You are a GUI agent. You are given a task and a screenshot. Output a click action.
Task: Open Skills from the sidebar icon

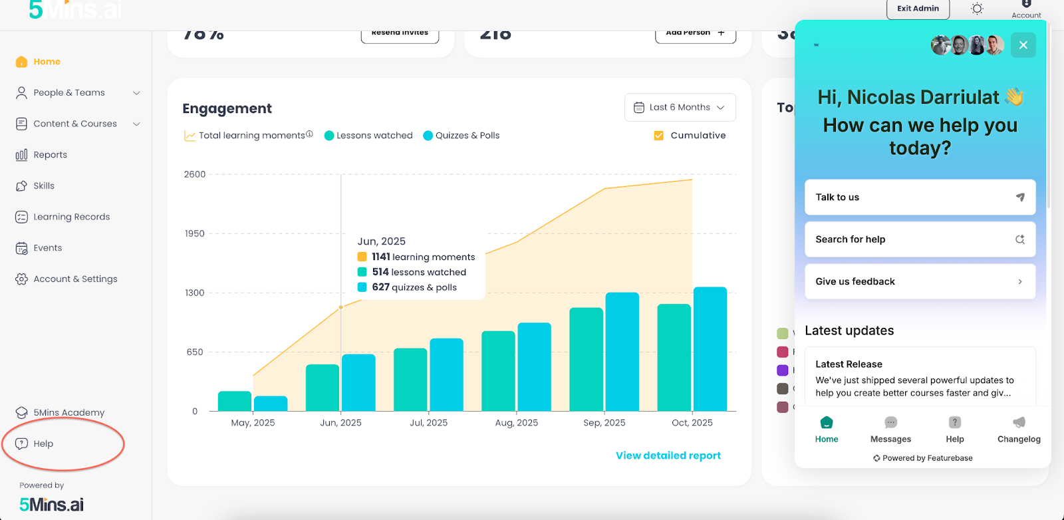(21, 186)
